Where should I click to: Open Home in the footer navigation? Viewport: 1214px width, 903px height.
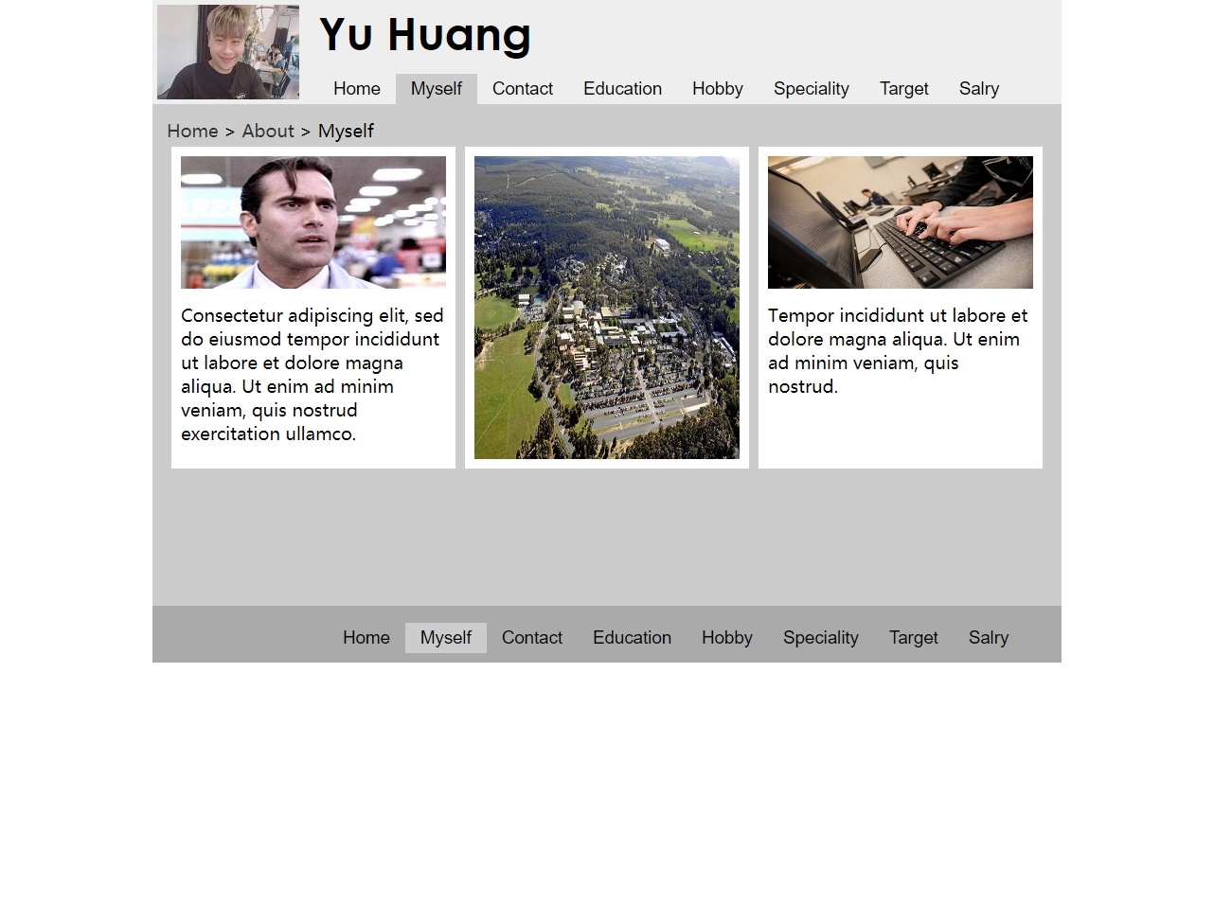click(366, 638)
